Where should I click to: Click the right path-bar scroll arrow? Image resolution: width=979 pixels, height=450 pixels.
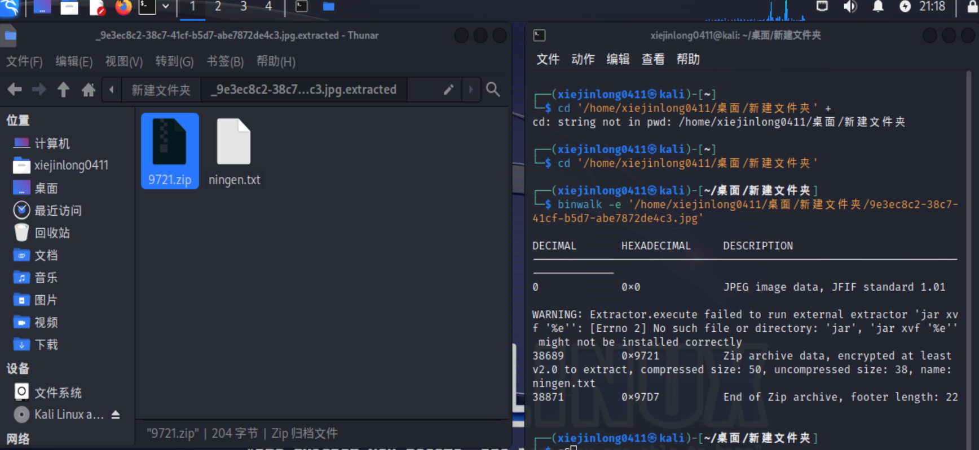coord(471,90)
